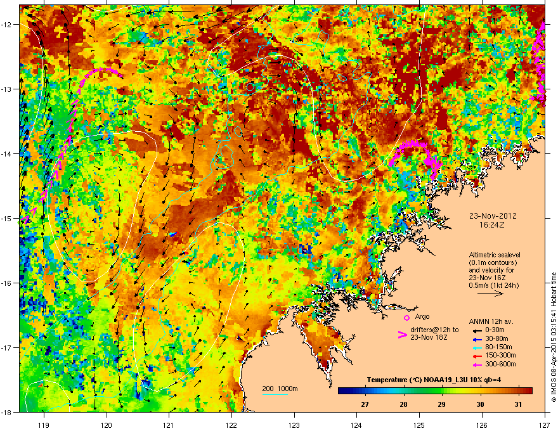The width and height of the screenshot is (558, 431).
Task: Click the magenta drifters arrowhead legend symbol
Action: 402,334
